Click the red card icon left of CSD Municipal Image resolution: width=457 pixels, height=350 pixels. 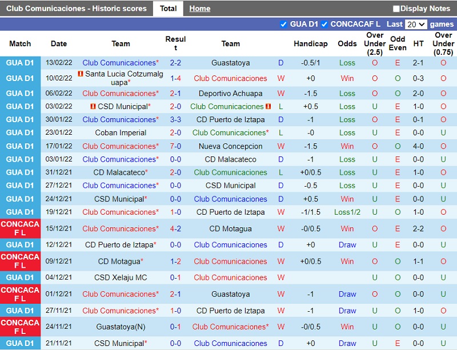point(93,107)
